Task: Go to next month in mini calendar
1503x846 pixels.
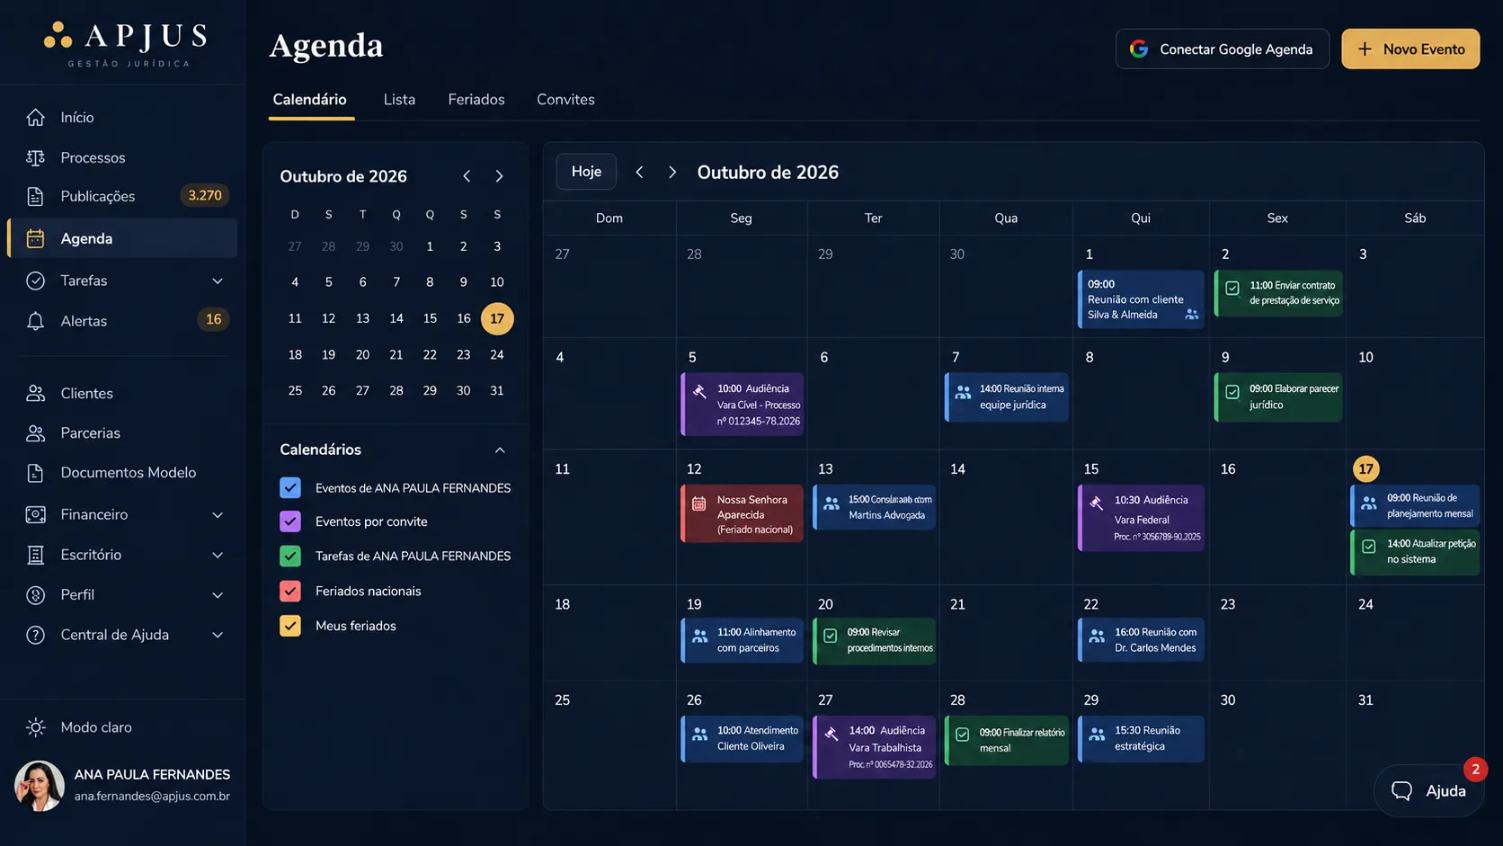Action: click(x=499, y=176)
